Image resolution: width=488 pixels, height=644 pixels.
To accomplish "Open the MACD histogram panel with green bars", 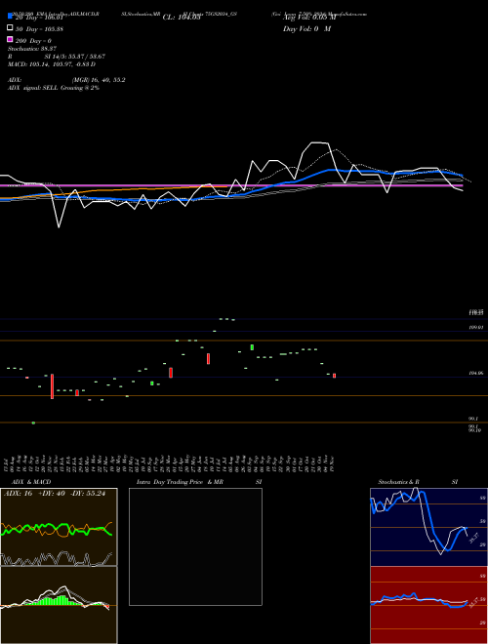I will click(x=59, y=605).
